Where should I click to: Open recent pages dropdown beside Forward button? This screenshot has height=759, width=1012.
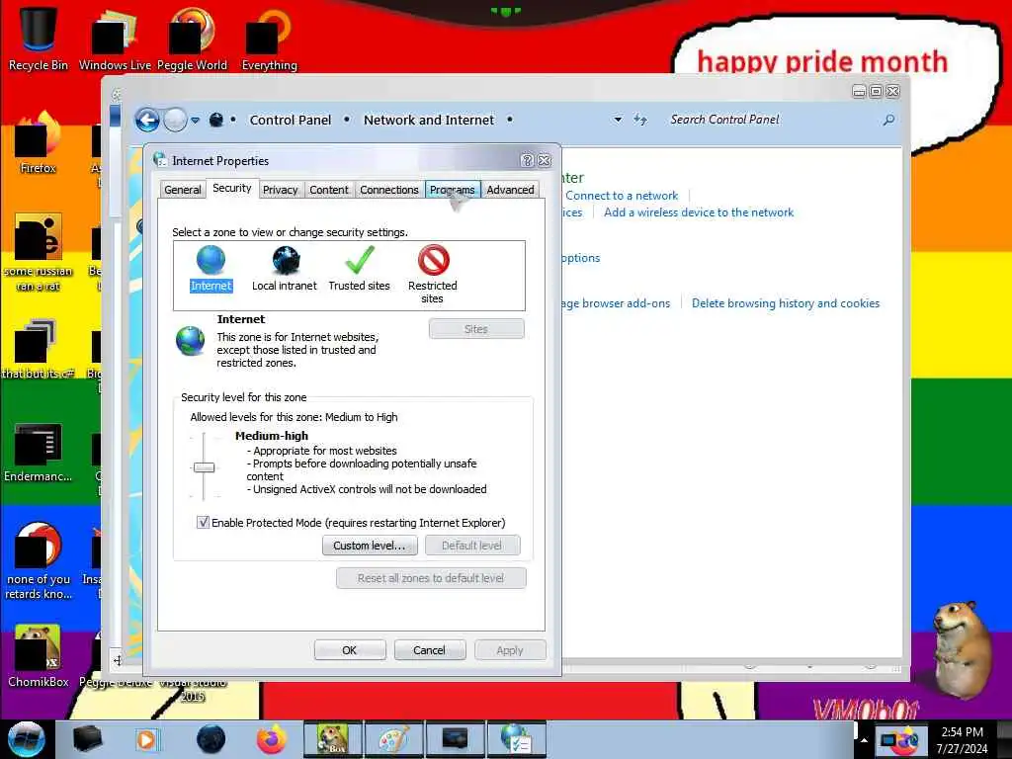coord(195,120)
